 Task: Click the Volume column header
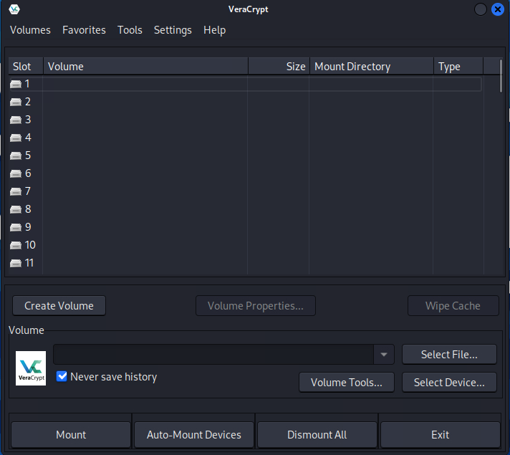click(x=145, y=67)
